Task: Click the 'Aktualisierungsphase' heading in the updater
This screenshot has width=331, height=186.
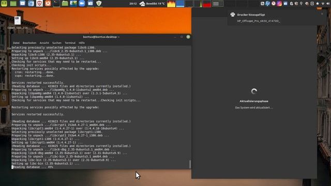Action: pyautogui.click(x=254, y=101)
